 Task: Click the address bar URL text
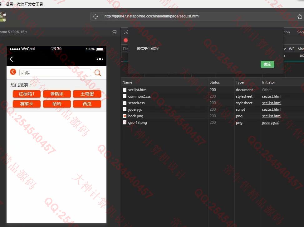pos(152,16)
